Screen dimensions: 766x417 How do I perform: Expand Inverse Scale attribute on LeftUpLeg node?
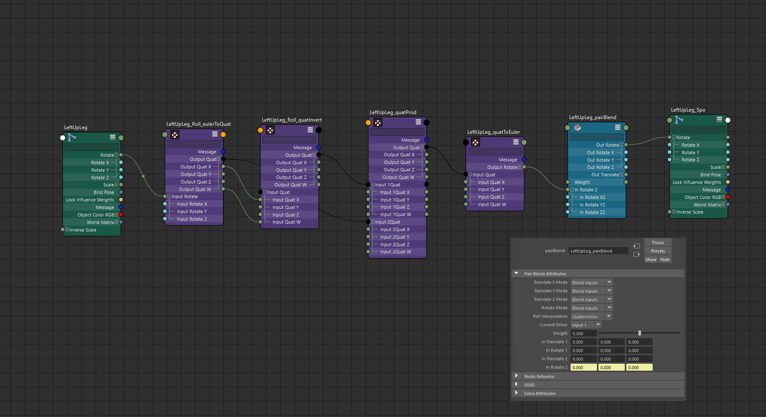67,229
